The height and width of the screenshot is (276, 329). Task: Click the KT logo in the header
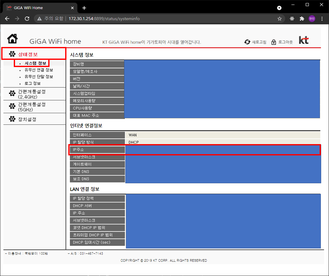point(304,40)
